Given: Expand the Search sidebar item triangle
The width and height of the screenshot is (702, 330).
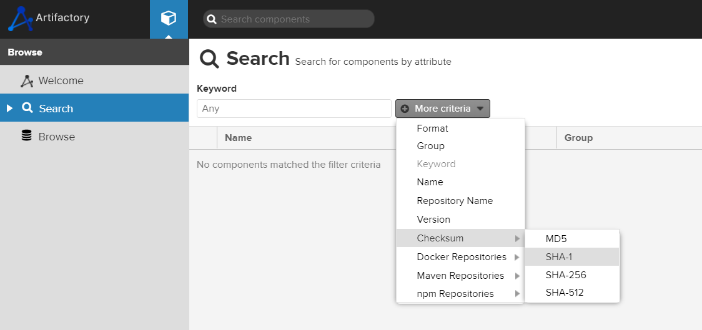Looking at the screenshot, I should 9,109.
